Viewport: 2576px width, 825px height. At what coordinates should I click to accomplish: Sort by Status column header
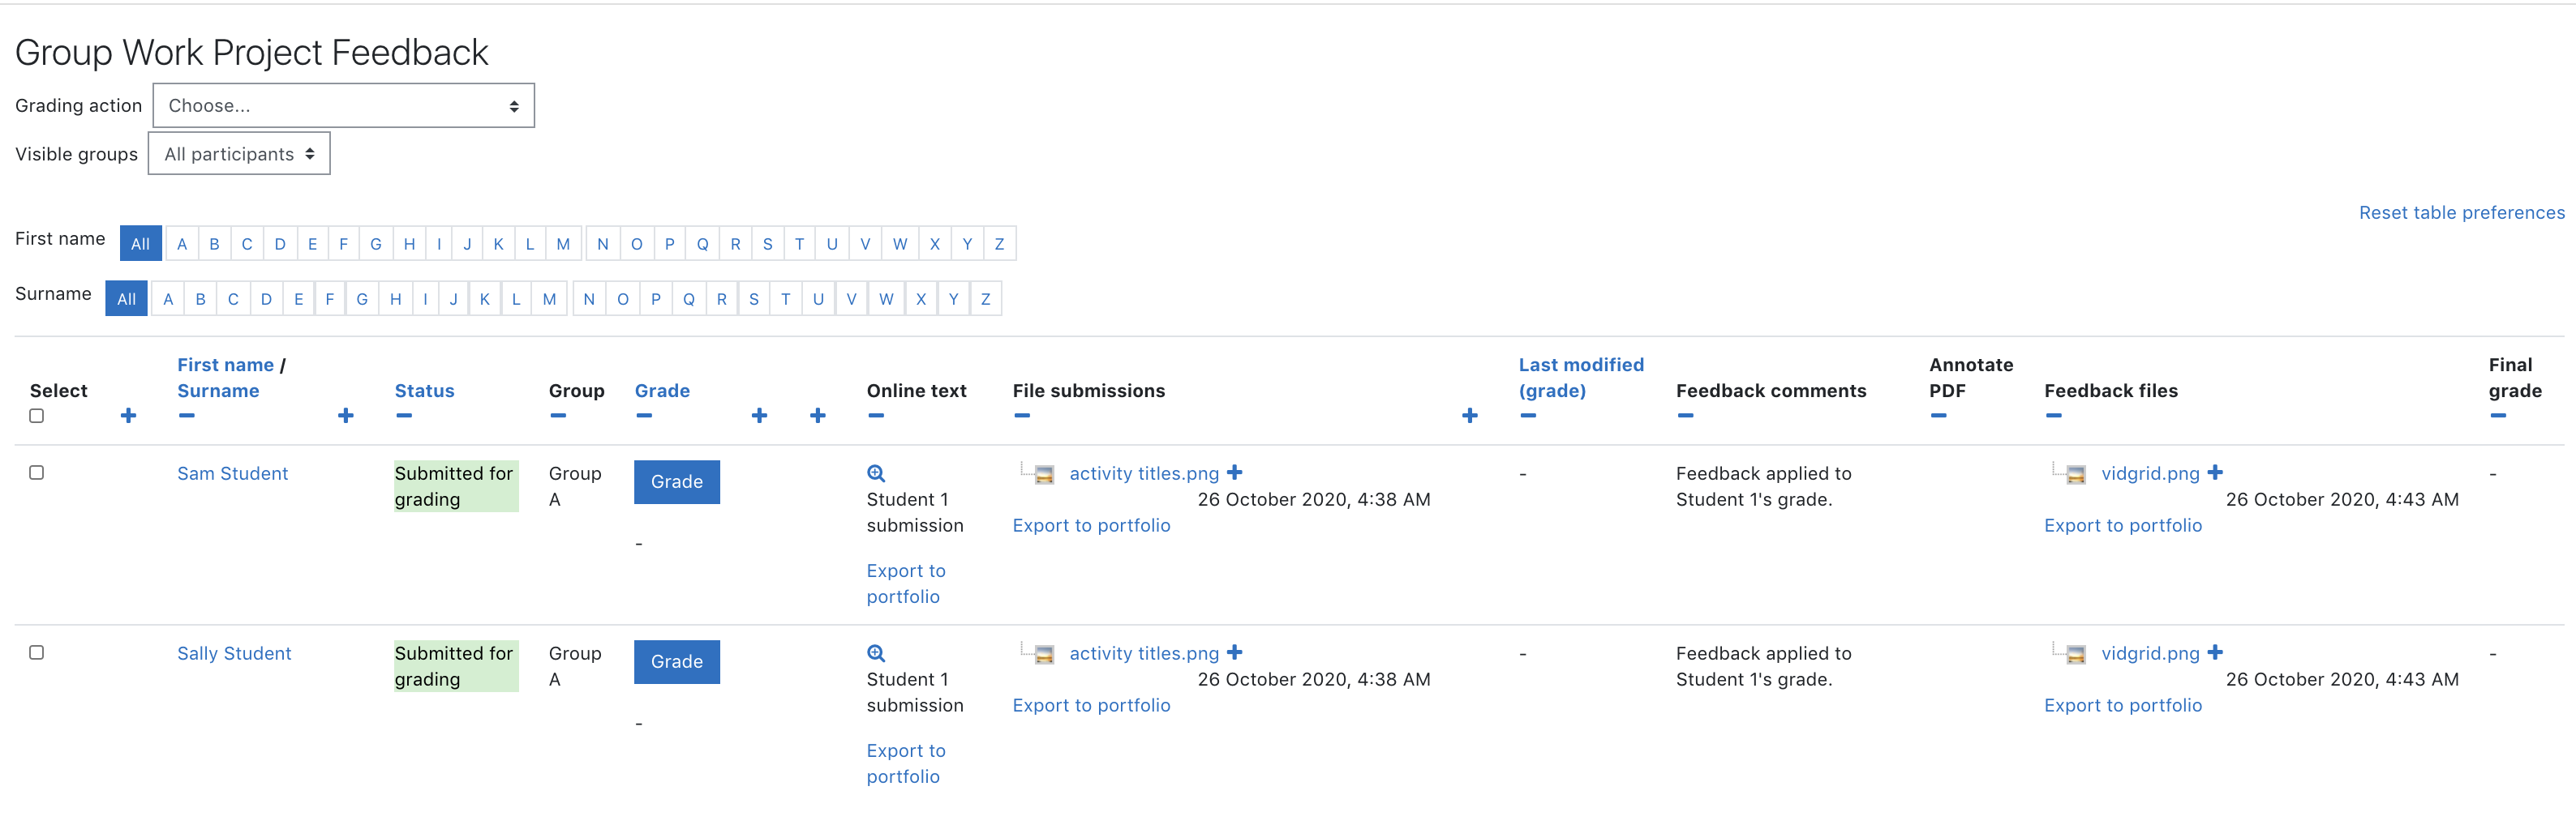pos(424,391)
